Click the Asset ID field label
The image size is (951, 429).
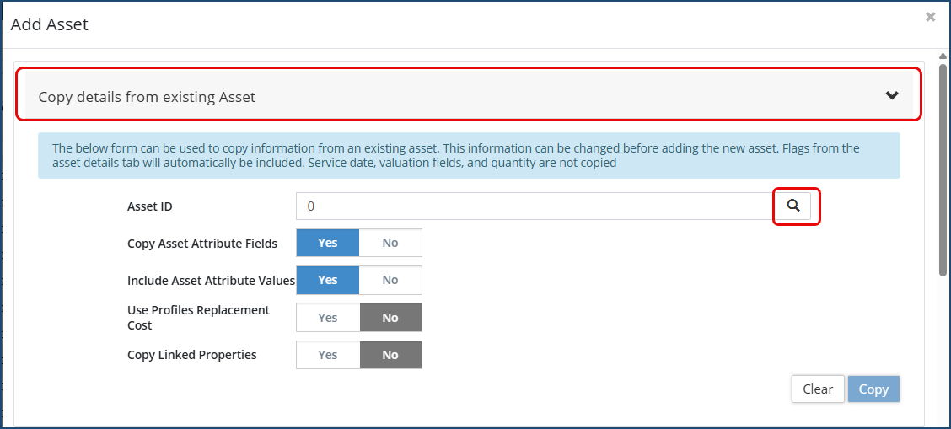pos(149,206)
